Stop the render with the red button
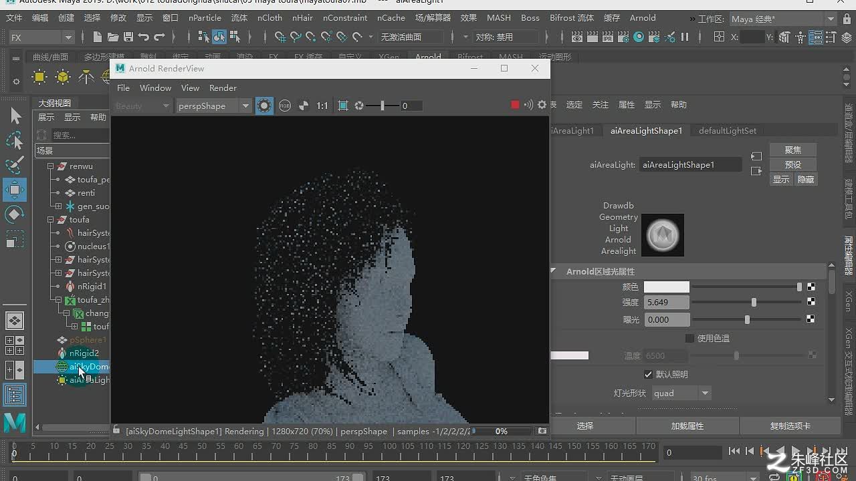Viewport: 856px width, 481px height. tap(515, 105)
